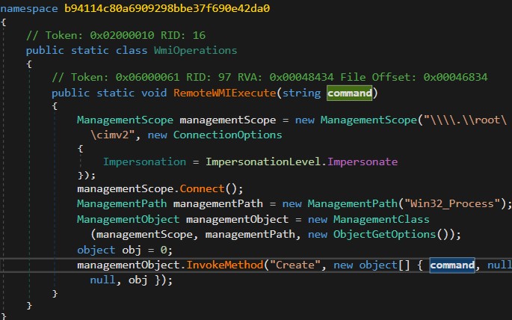The height and width of the screenshot is (320, 512).
Task: Select namespace name b94114c80a6909298bbe37f690e42da0
Action: pos(167,8)
